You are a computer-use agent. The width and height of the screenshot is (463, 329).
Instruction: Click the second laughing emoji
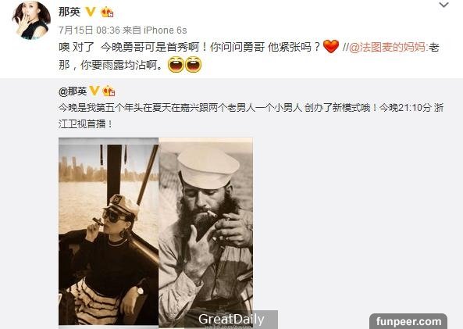[x=194, y=65]
